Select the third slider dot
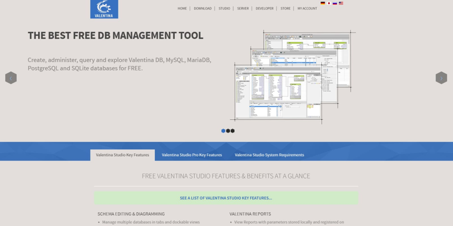The height and width of the screenshot is (226, 453). click(232, 131)
